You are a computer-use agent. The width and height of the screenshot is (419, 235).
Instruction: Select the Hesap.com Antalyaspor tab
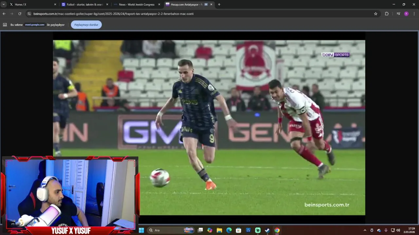point(189,5)
